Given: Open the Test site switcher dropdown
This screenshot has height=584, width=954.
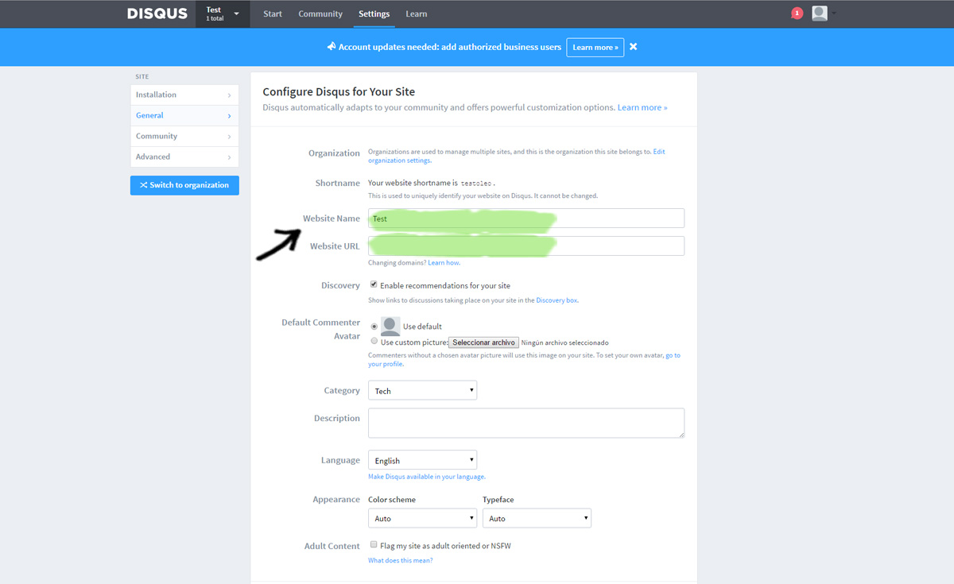Looking at the screenshot, I should [223, 14].
